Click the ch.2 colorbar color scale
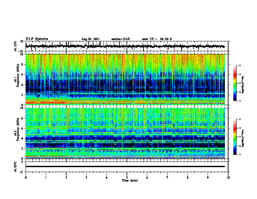This screenshot has width=257, height=199. [235, 137]
